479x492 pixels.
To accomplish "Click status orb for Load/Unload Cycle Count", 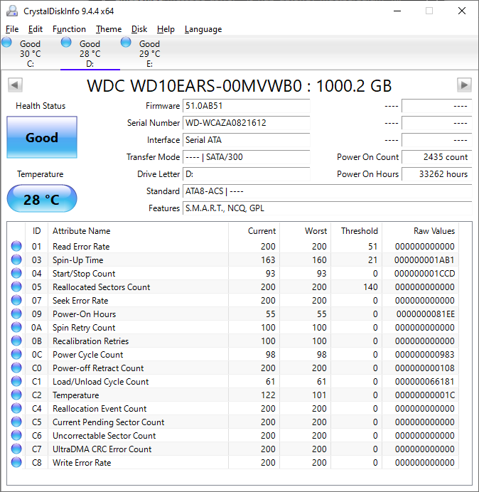I will pos(16,381).
